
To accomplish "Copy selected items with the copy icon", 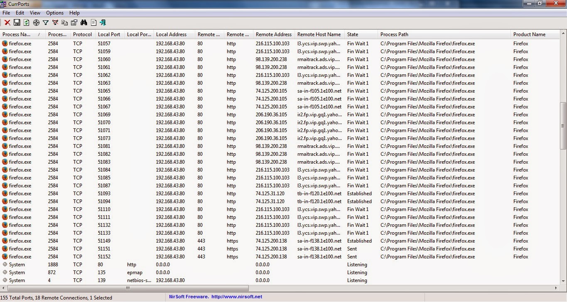I will [x=65, y=22].
